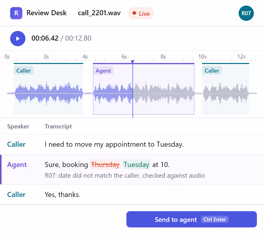Viewport: 264px width, 233px height.
Task: Play the call audio
Action: 18,39
